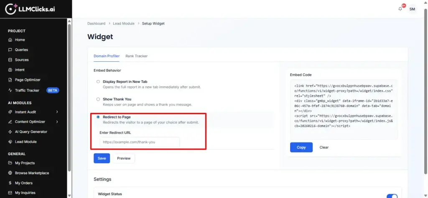The width and height of the screenshot is (428, 198).
Task: Open Traffic Tracker chart icon
Action: [10, 90]
